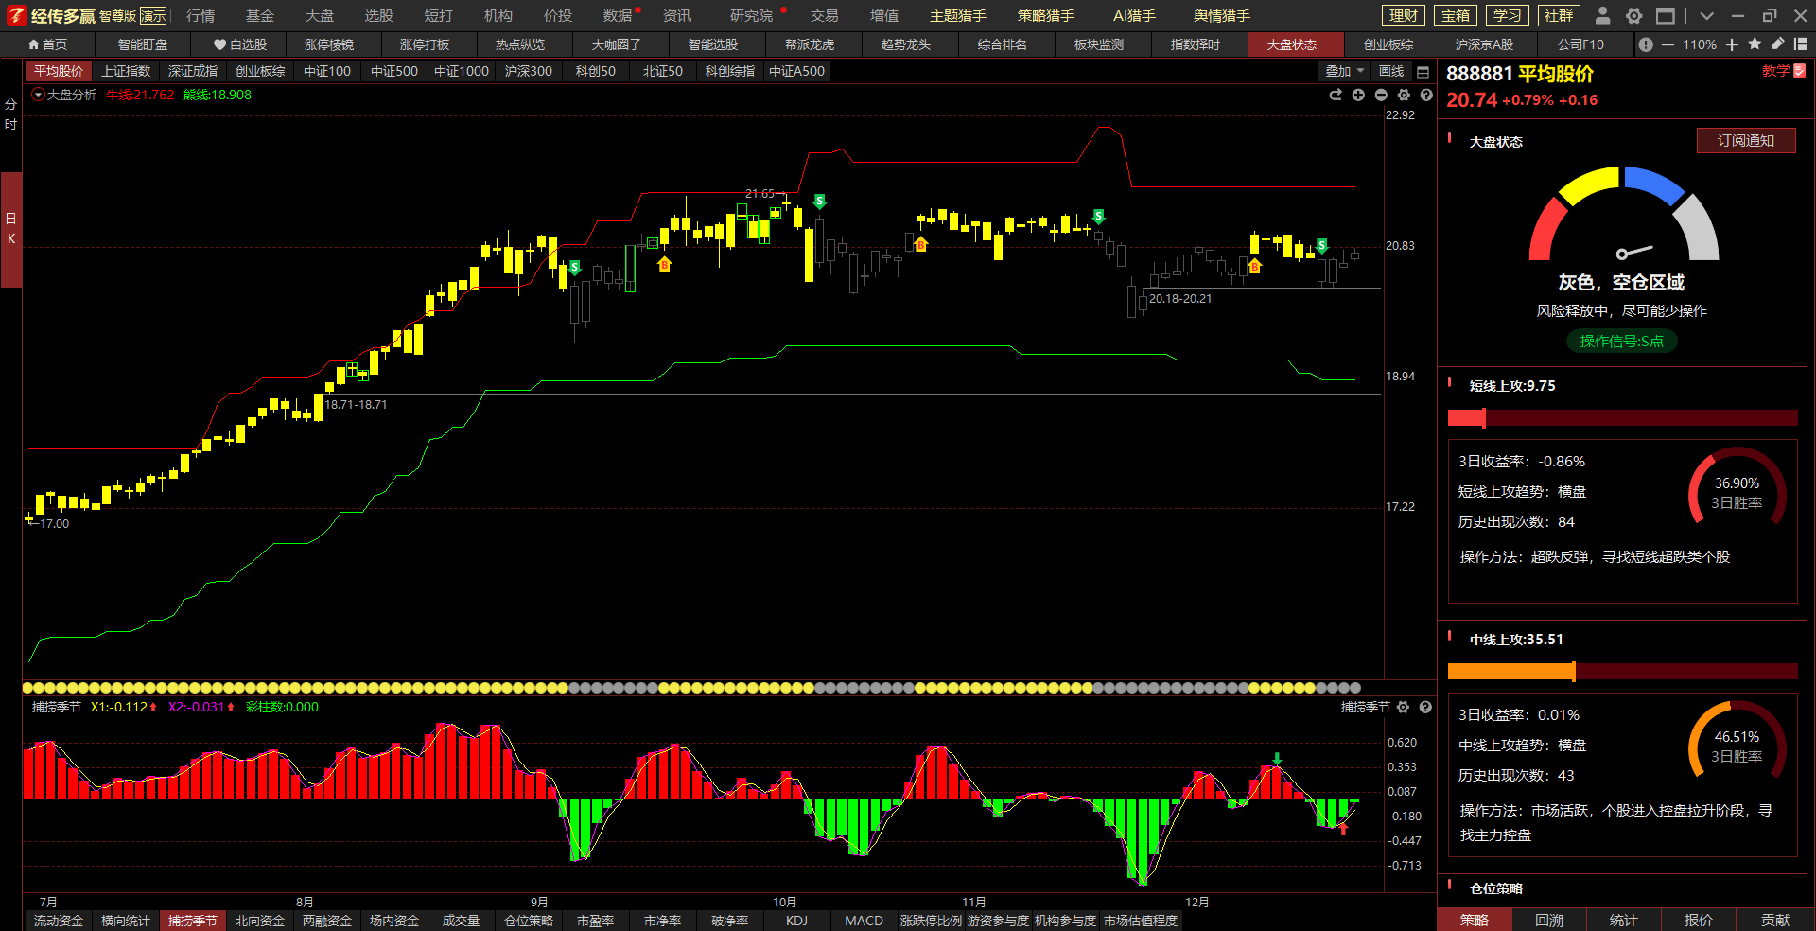Viewport: 1816px width, 931px height.
Task: Switch to 分时 view on the left sidebar
Action: 11,114
